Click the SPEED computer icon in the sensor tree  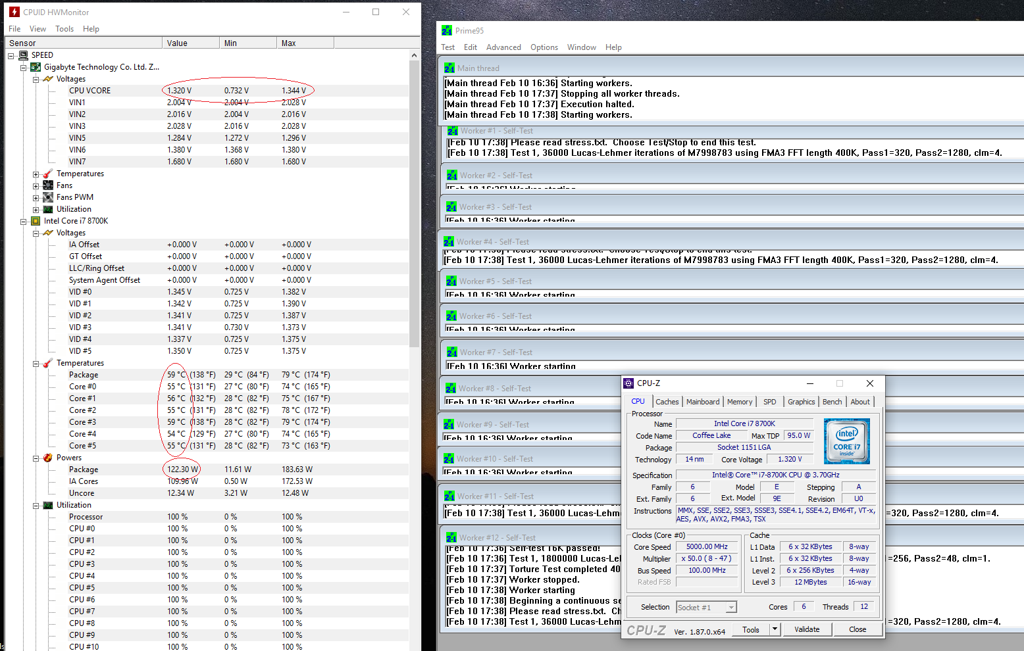(x=24, y=55)
